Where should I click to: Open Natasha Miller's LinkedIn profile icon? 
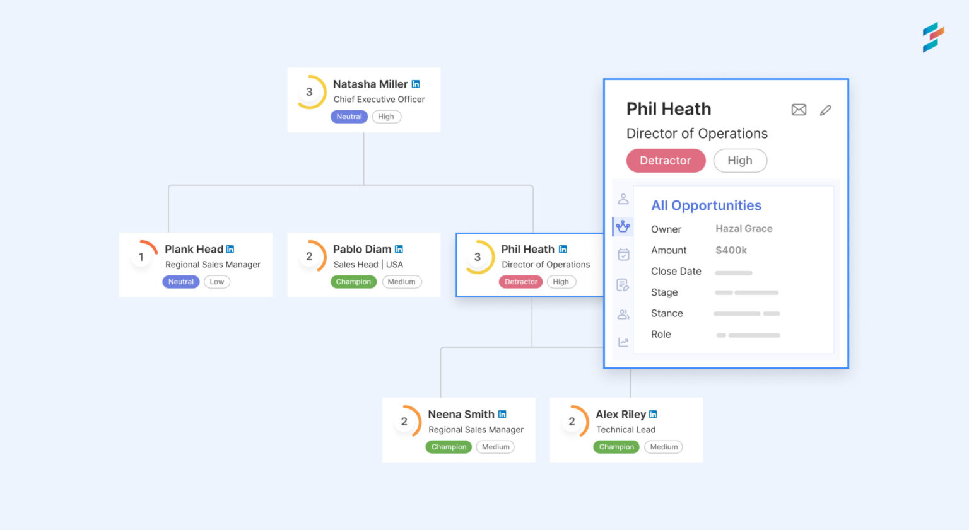click(416, 83)
